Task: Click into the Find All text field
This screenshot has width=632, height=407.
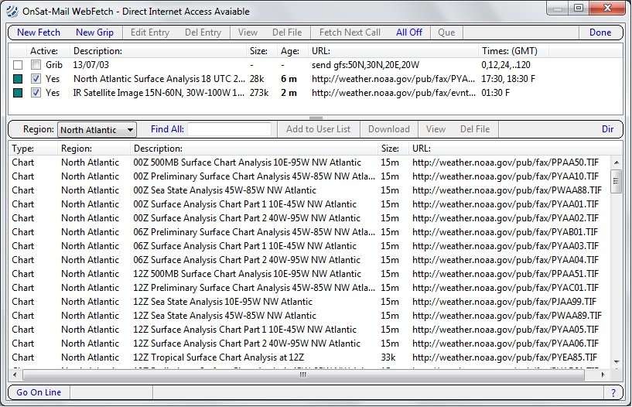Action: (x=229, y=130)
